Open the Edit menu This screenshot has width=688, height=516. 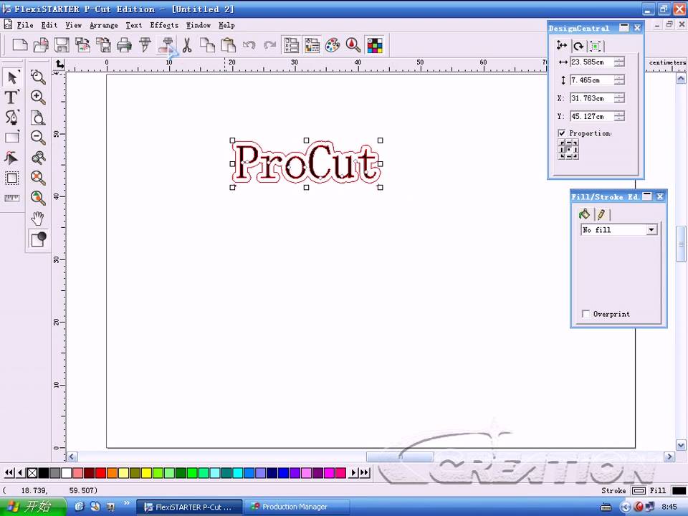49,26
